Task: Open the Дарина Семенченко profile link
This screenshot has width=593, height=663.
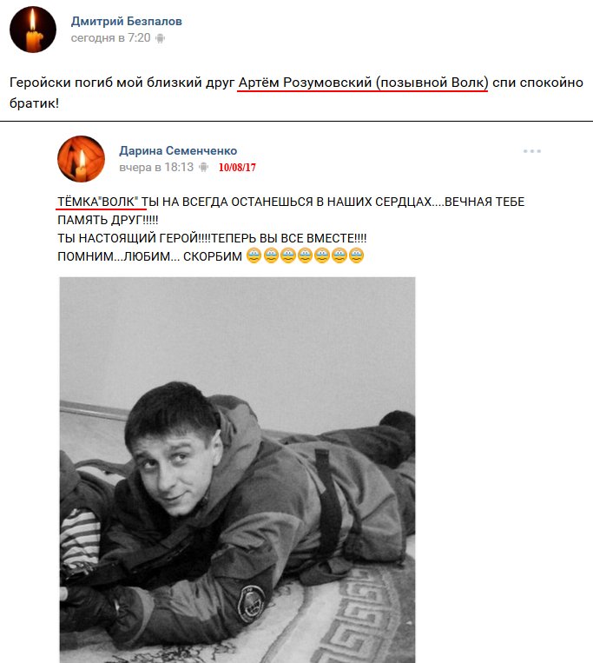Action: click(178, 150)
